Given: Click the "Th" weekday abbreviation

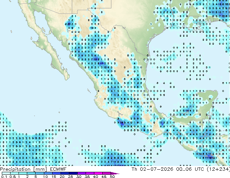Looking at the screenshot, I should click(134, 169).
